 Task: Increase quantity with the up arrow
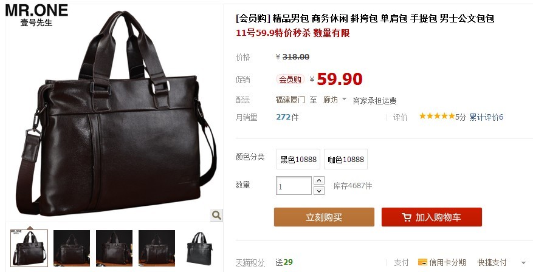[319, 180]
